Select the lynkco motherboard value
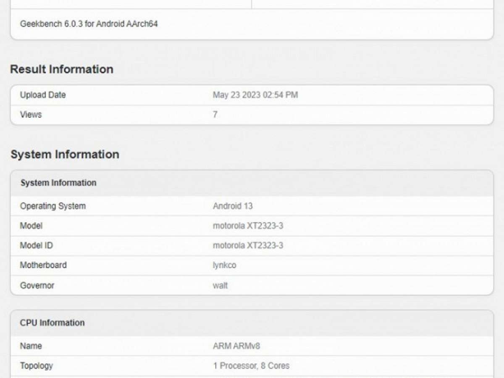 [x=224, y=265]
